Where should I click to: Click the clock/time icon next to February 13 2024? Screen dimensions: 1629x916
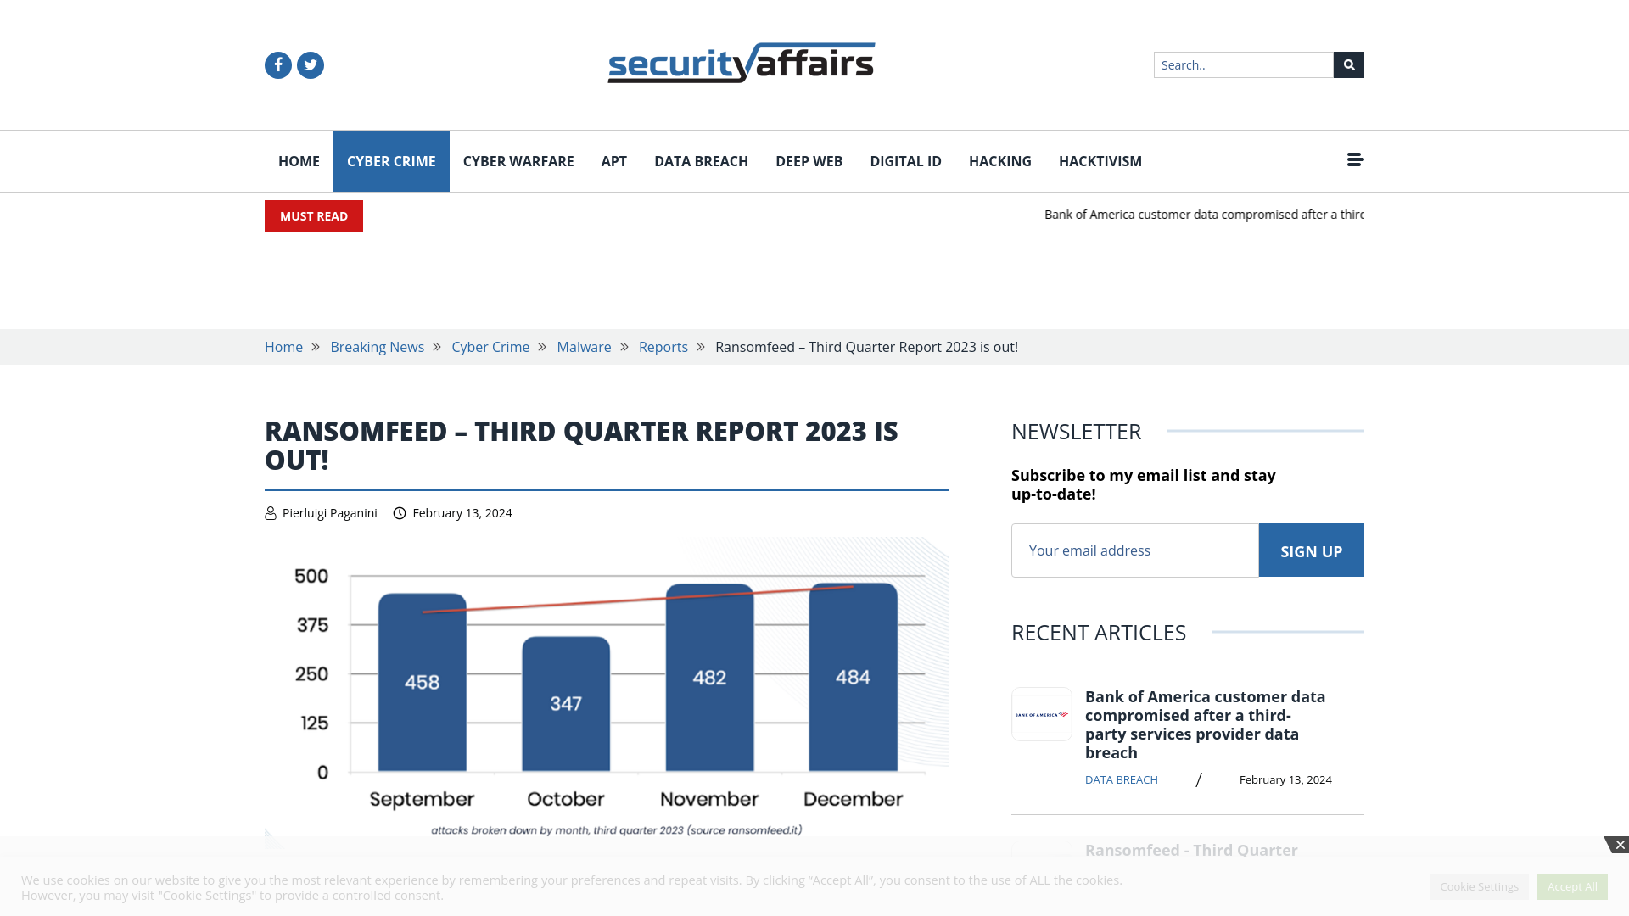click(x=400, y=512)
